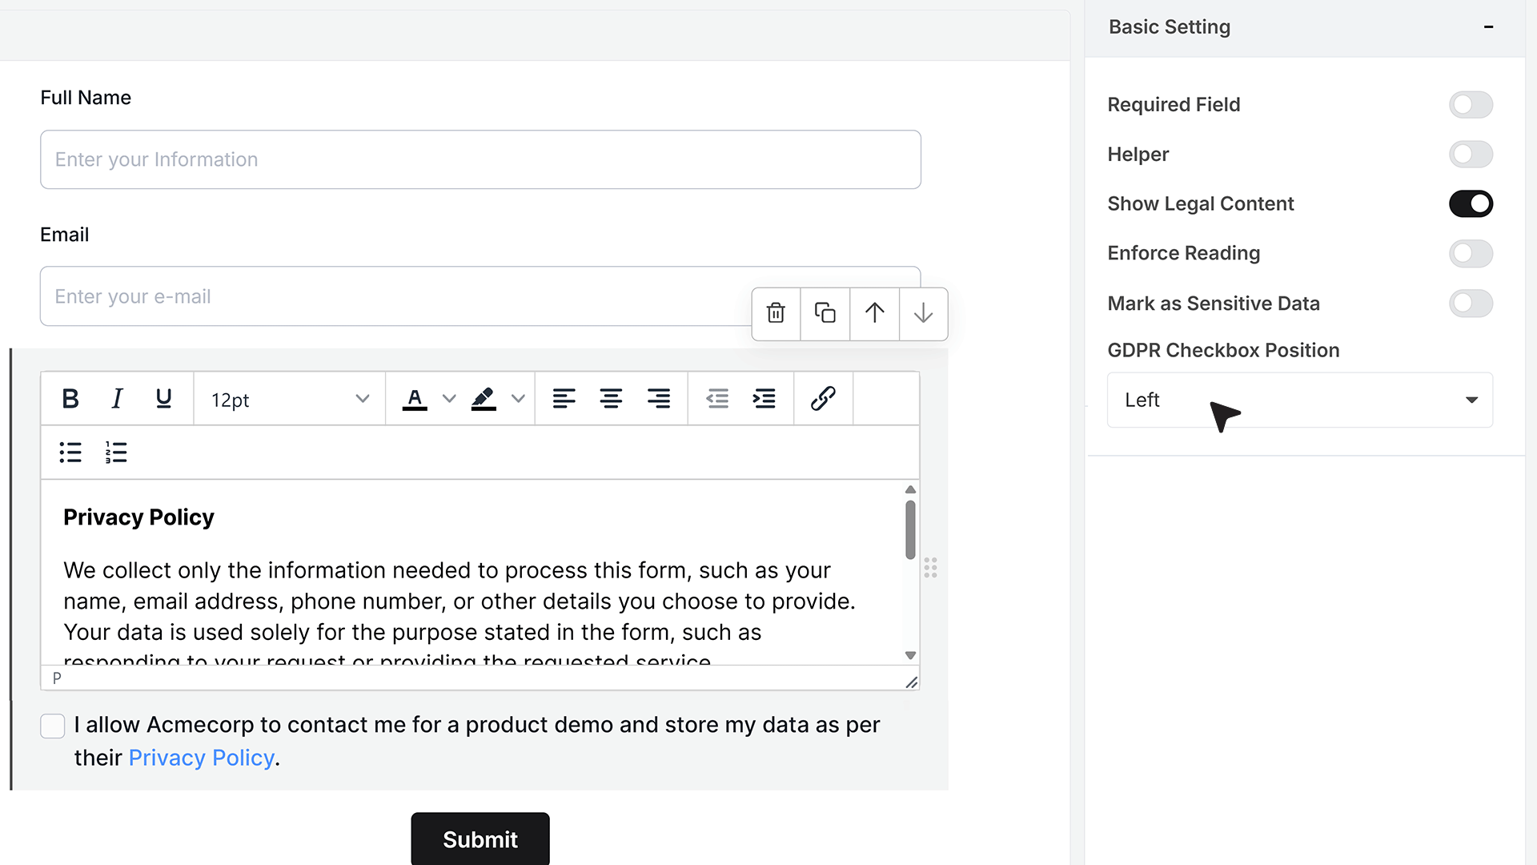Turn off Show Legal Content

1471,204
